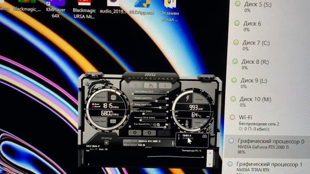The width and height of the screenshot is (310, 174).
Task: Select Wi-Fi in Task Manager list
Action: 266,123
